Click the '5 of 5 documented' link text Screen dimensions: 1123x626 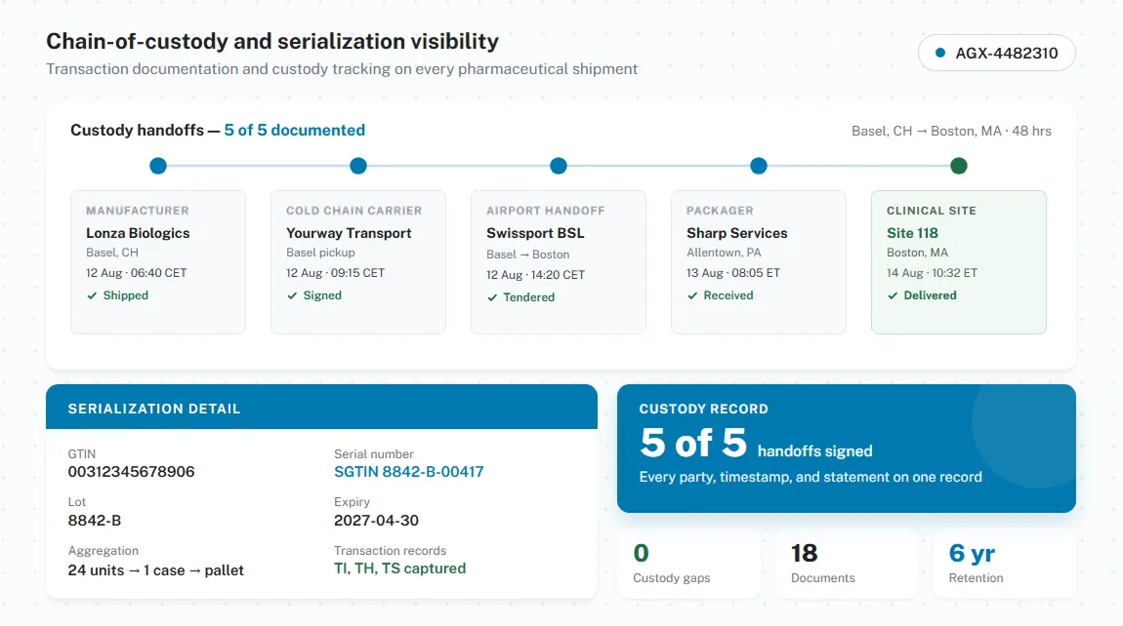pyautogui.click(x=294, y=131)
